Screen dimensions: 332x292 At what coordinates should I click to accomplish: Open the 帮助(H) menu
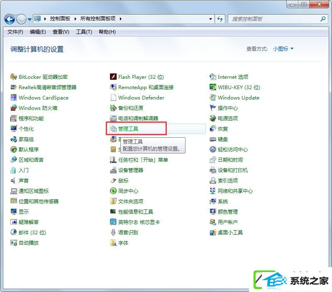tap(107, 32)
